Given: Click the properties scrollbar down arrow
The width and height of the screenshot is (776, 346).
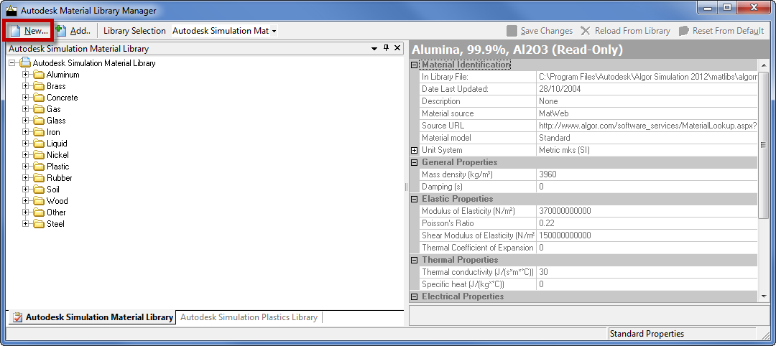Looking at the screenshot, I should [x=764, y=296].
